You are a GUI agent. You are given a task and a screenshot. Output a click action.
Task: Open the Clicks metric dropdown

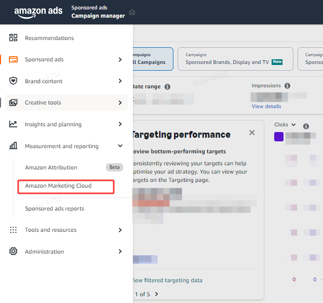pos(285,125)
